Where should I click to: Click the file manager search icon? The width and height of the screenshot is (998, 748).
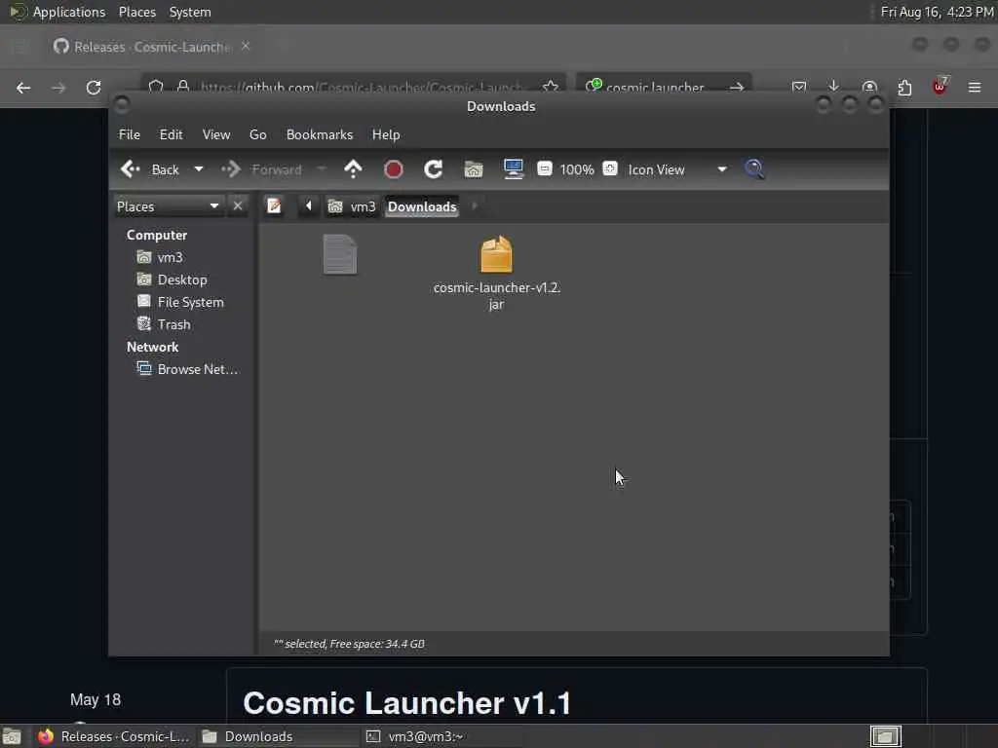point(755,169)
